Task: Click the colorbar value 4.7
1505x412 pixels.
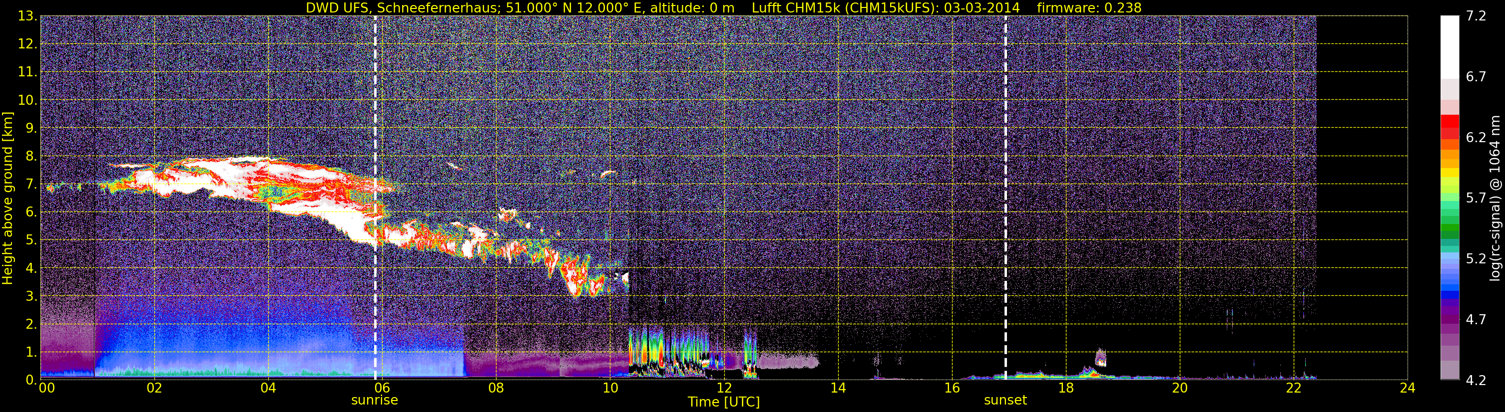Action: tap(1476, 320)
